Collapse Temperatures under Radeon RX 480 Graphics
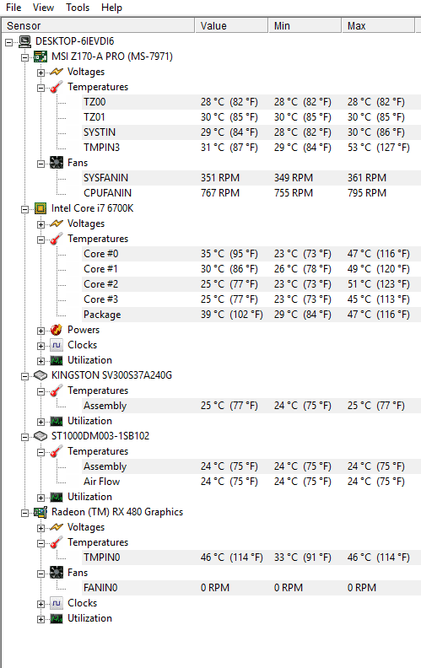The height and width of the screenshot is (668, 421). pyautogui.click(x=40, y=543)
